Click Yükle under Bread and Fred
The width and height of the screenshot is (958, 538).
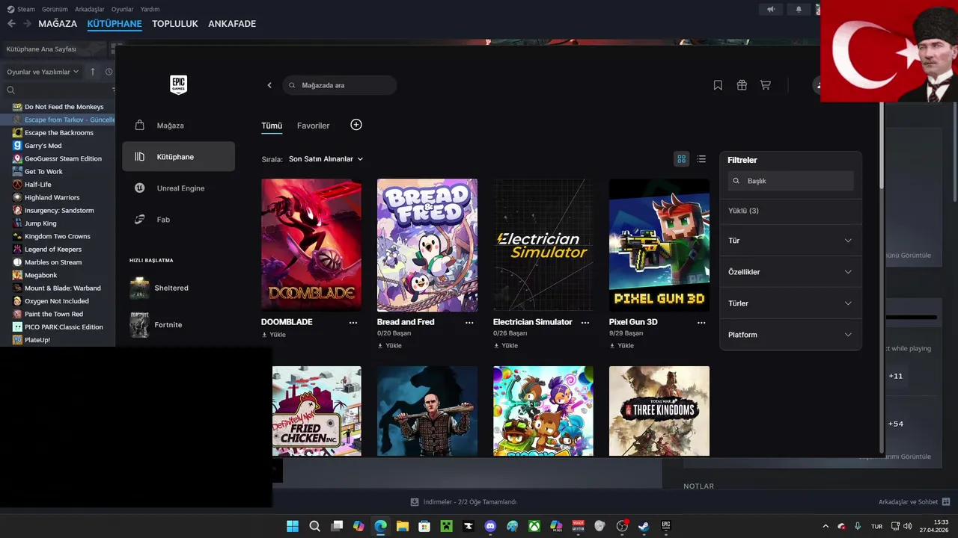click(x=390, y=345)
